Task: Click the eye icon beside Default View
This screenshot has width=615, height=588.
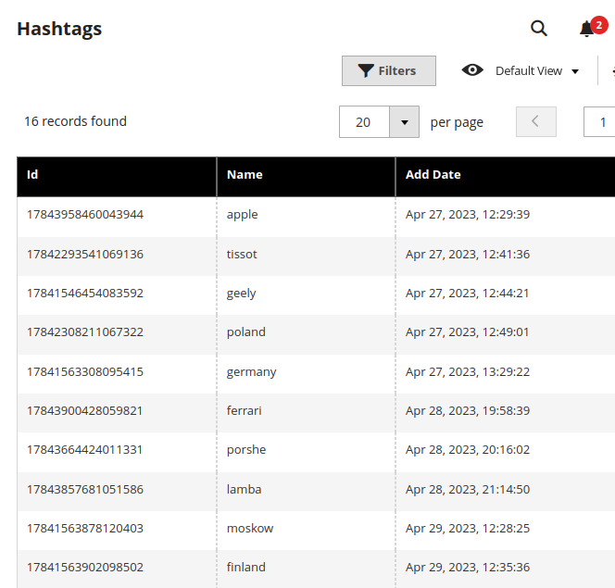Action: (472, 70)
